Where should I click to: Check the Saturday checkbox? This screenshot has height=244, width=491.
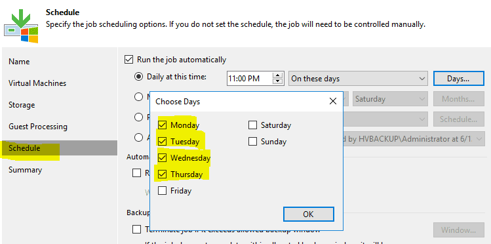[x=252, y=125]
